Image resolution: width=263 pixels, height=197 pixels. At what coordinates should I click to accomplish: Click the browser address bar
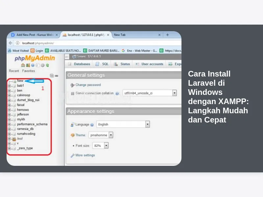pos(101,43)
